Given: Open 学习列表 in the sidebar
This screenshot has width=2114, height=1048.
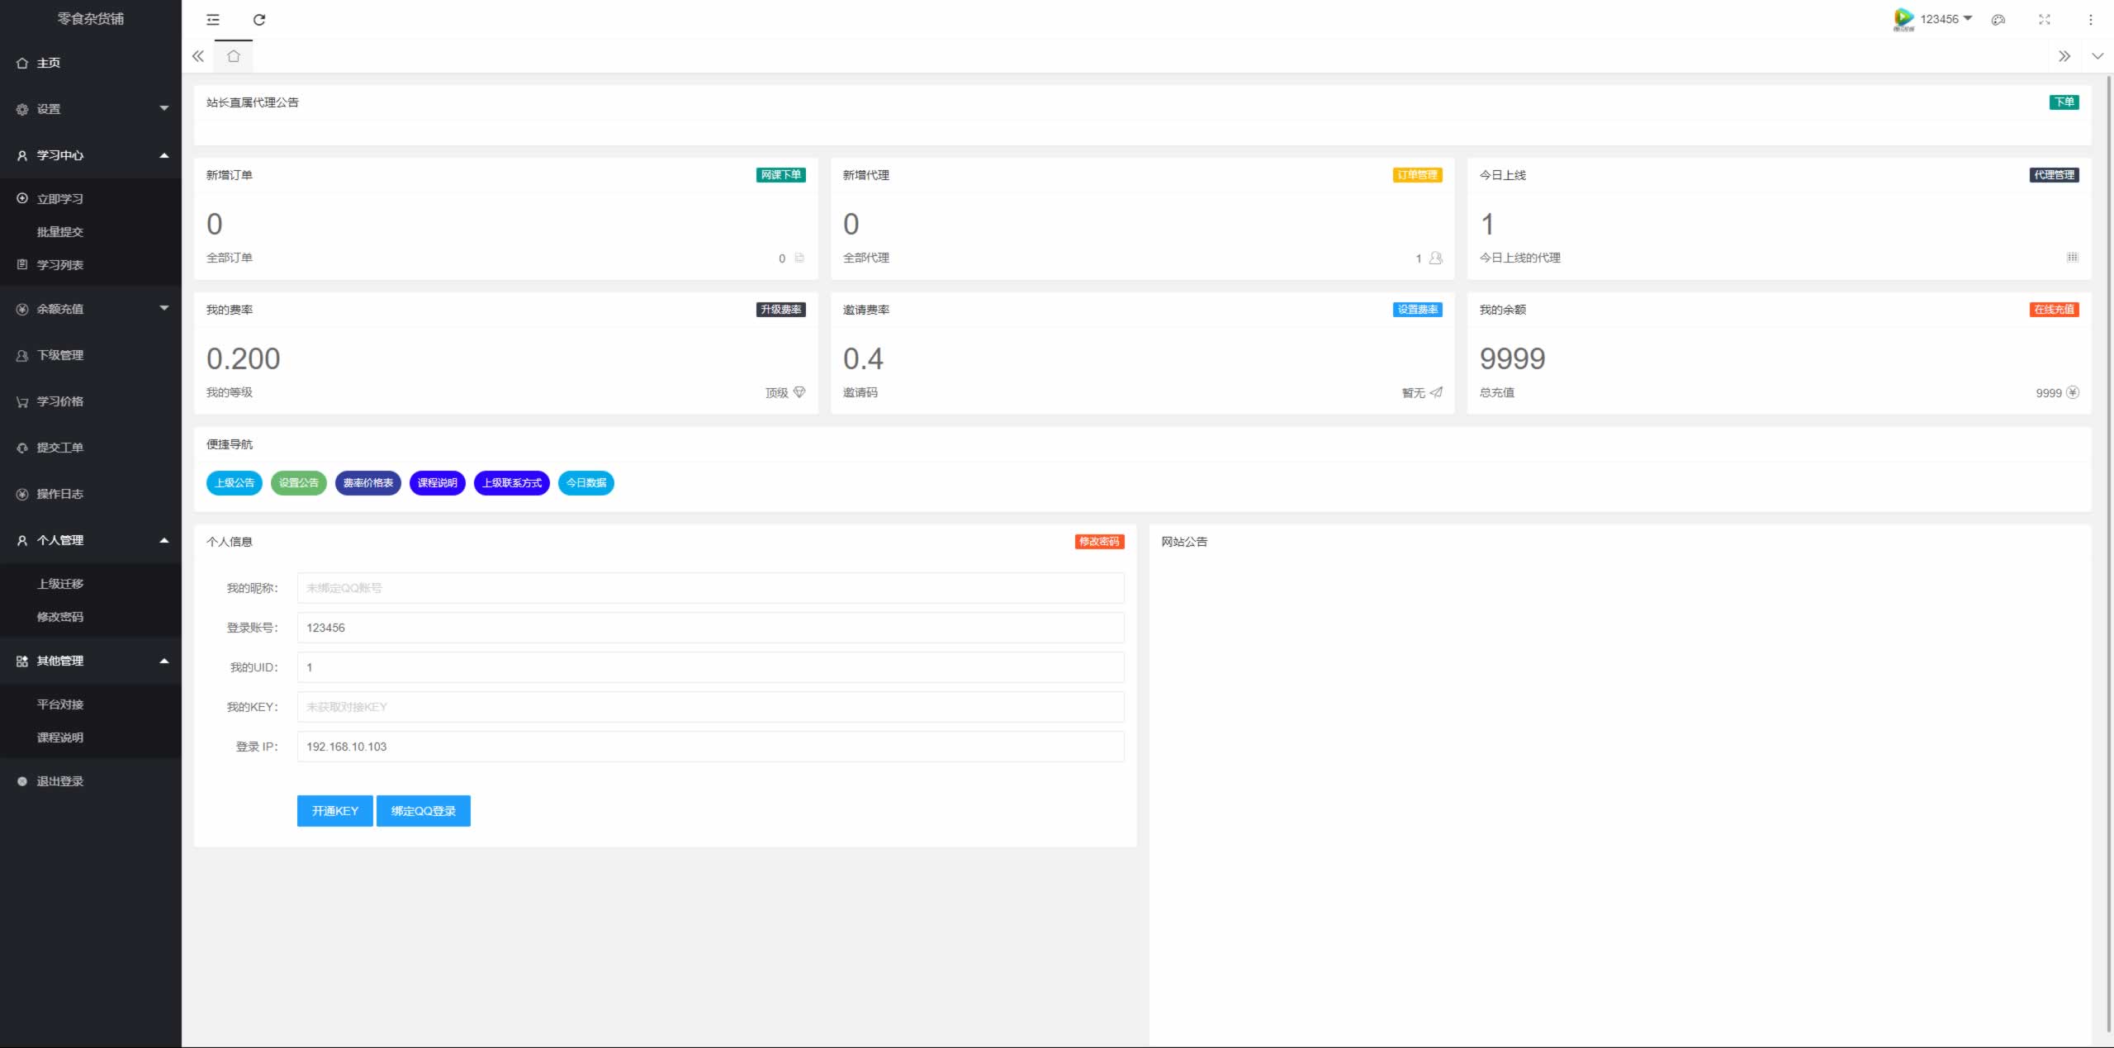Looking at the screenshot, I should click(59, 265).
